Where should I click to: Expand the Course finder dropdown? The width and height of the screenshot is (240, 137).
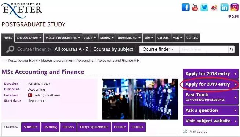tap(159, 49)
